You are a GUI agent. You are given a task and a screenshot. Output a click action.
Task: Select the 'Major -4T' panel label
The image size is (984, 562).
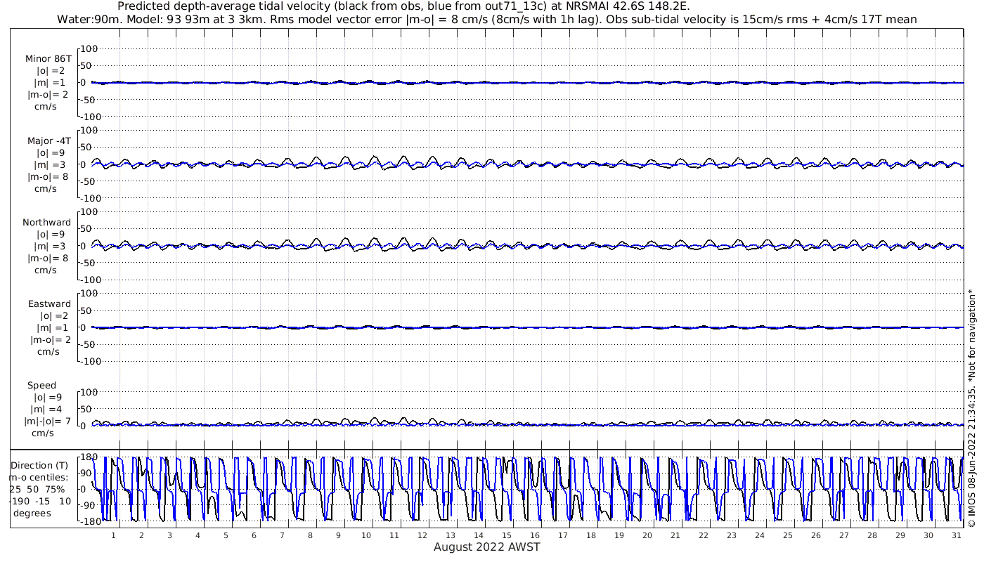tap(48, 140)
